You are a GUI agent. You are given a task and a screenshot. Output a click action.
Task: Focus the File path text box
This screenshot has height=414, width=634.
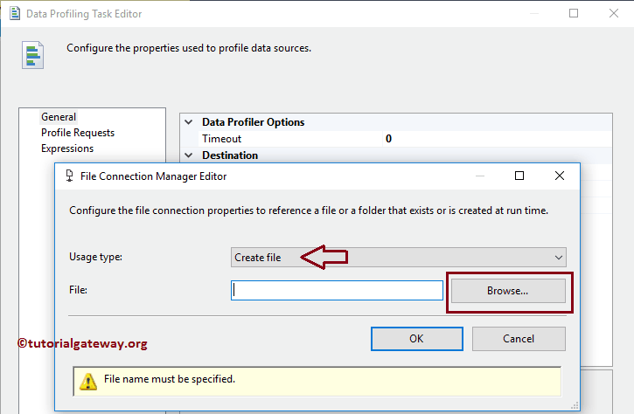(x=337, y=290)
